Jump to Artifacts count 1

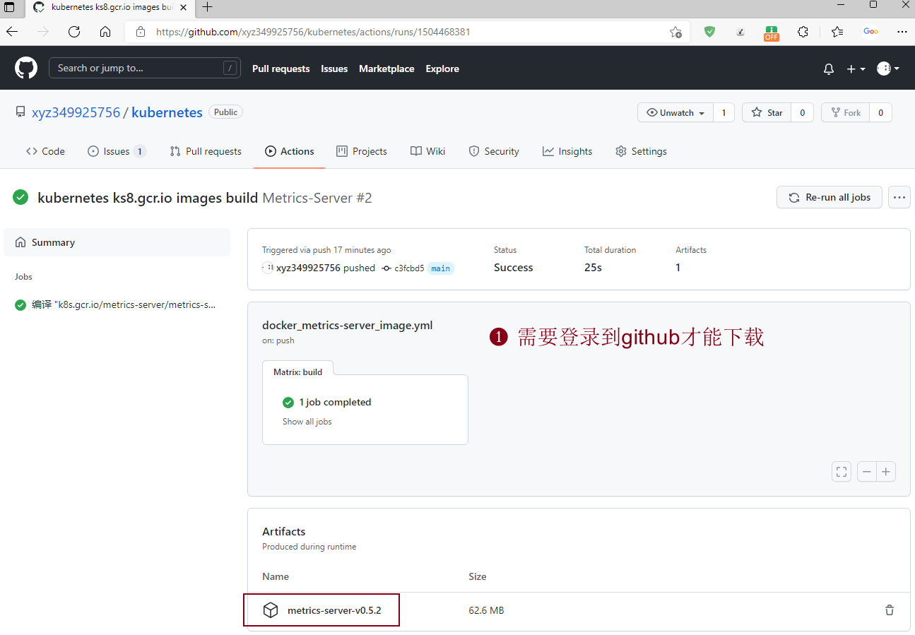(x=678, y=268)
